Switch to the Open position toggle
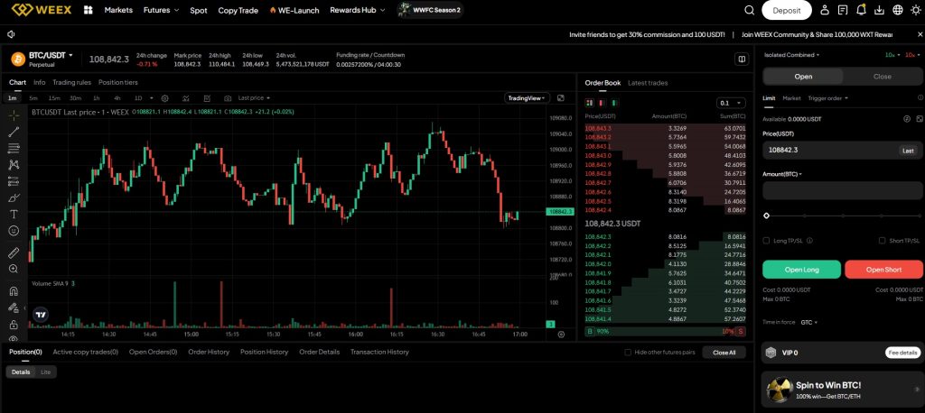This screenshot has height=413, width=925. tap(803, 77)
